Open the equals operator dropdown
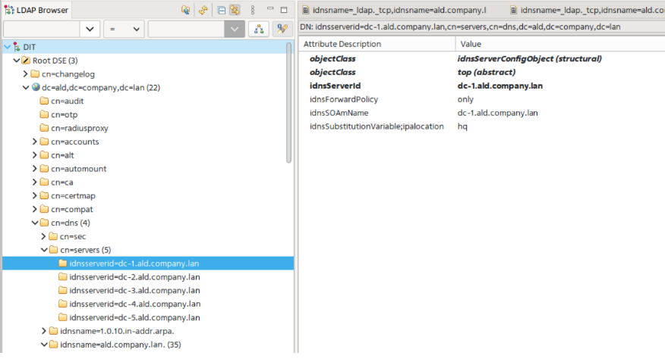 coord(137,29)
